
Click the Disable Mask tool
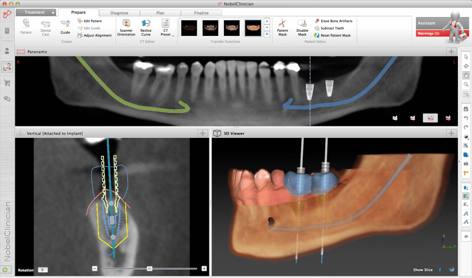302,28
